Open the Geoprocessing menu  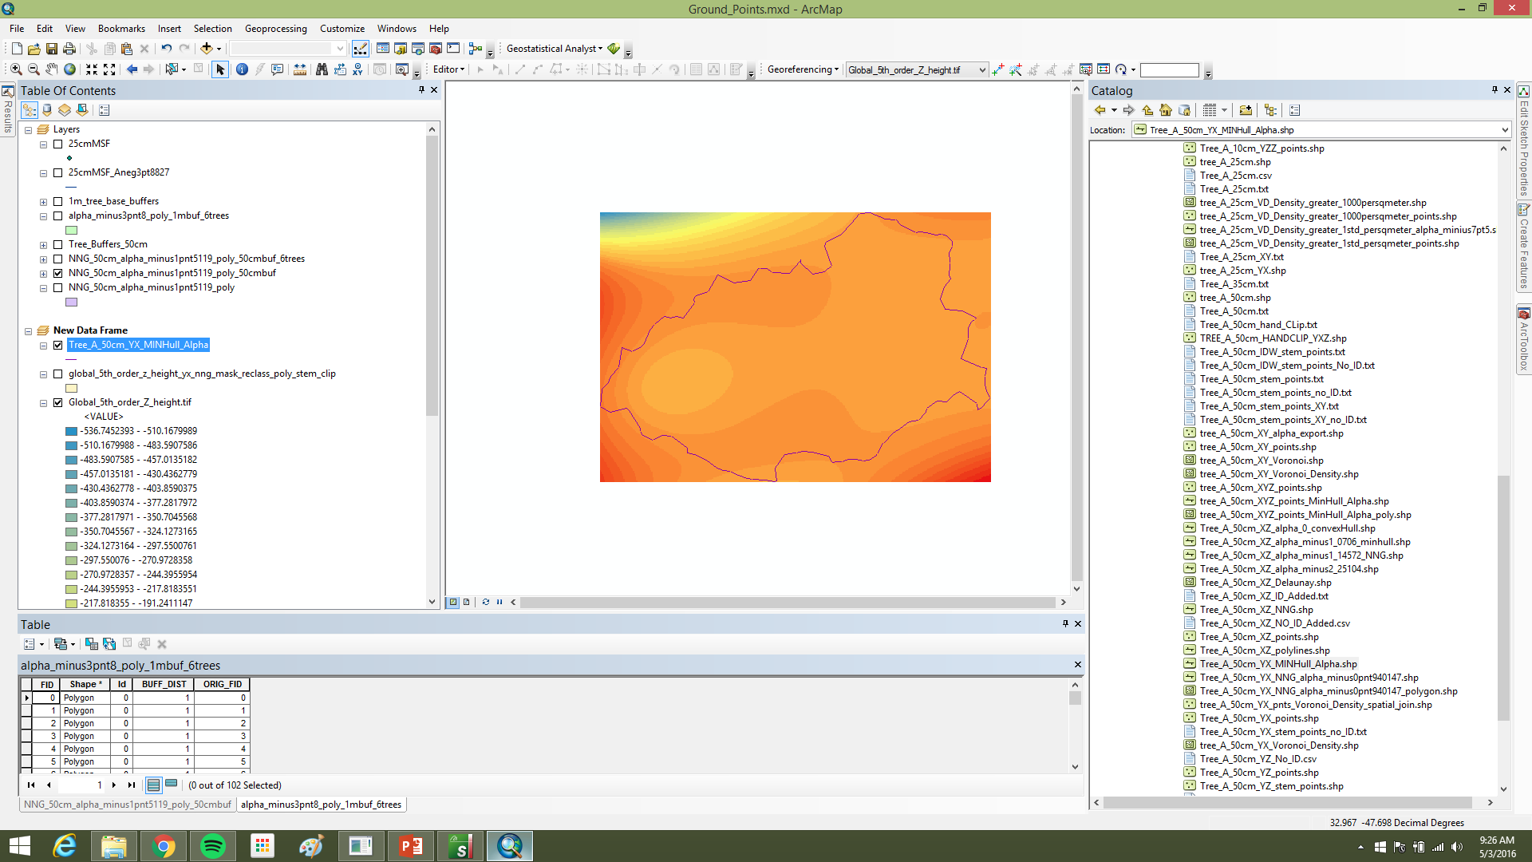click(x=275, y=29)
